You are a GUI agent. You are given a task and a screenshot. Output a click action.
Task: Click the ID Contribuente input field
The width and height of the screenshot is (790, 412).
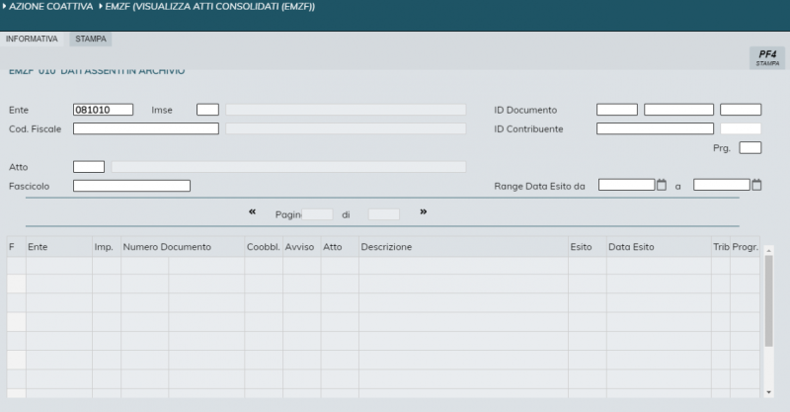(655, 128)
